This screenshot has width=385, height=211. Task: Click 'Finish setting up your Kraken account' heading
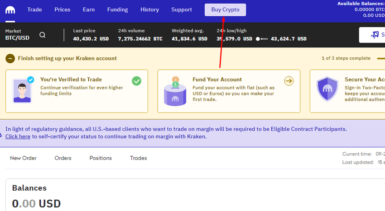67,58
